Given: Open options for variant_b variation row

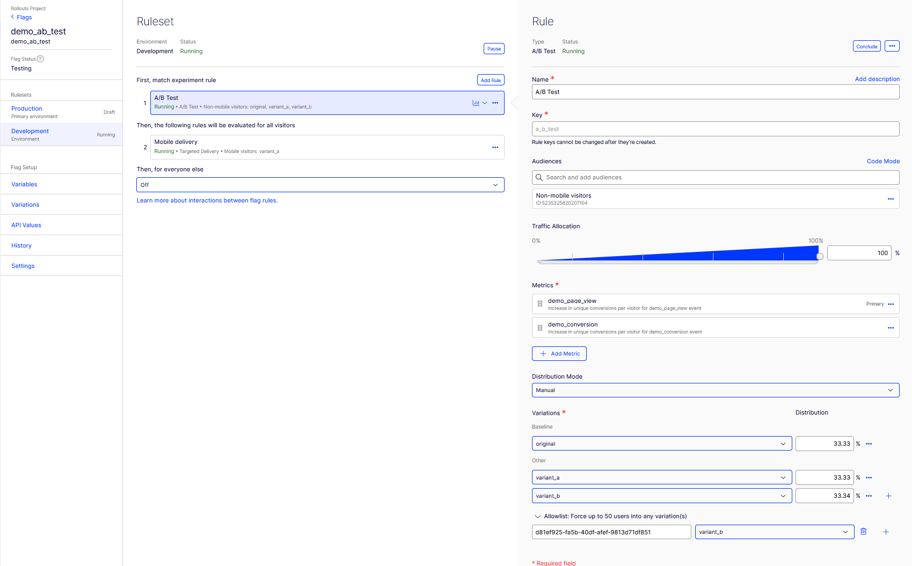Looking at the screenshot, I should 869,496.
